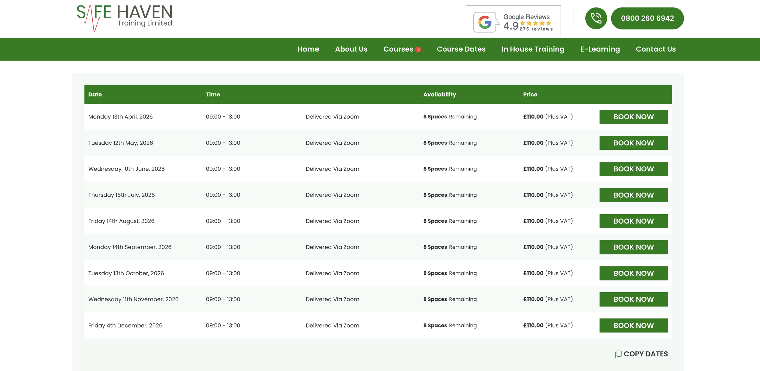
Task: Book the Friday 4th December course
Action: coord(633,325)
